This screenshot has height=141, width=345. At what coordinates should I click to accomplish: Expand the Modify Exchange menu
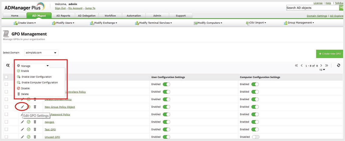coord(103,23)
